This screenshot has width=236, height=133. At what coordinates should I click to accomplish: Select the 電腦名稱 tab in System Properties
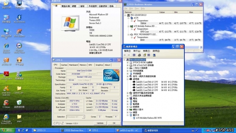[66, 6]
